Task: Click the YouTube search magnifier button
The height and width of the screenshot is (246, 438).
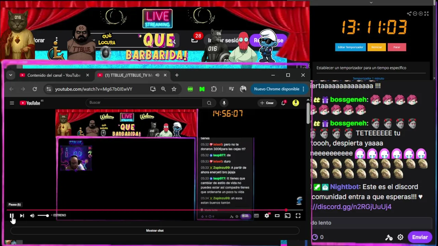Action: coord(209,103)
